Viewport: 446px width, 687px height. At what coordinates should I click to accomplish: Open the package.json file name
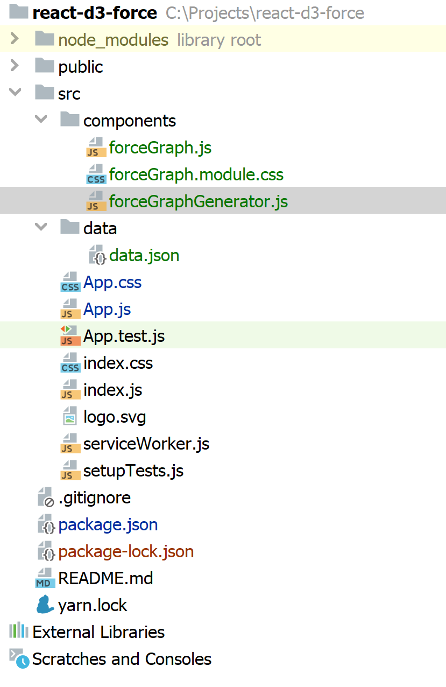coord(108,524)
